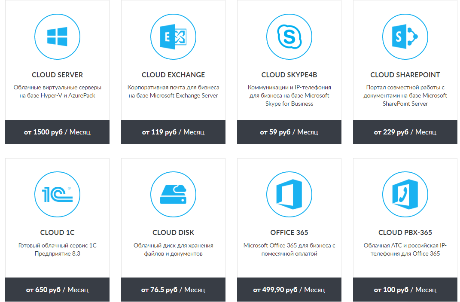Click the Skype icon in Cloud Skype4B card
The width and height of the screenshot is (460, 302).
click(289, 37)
